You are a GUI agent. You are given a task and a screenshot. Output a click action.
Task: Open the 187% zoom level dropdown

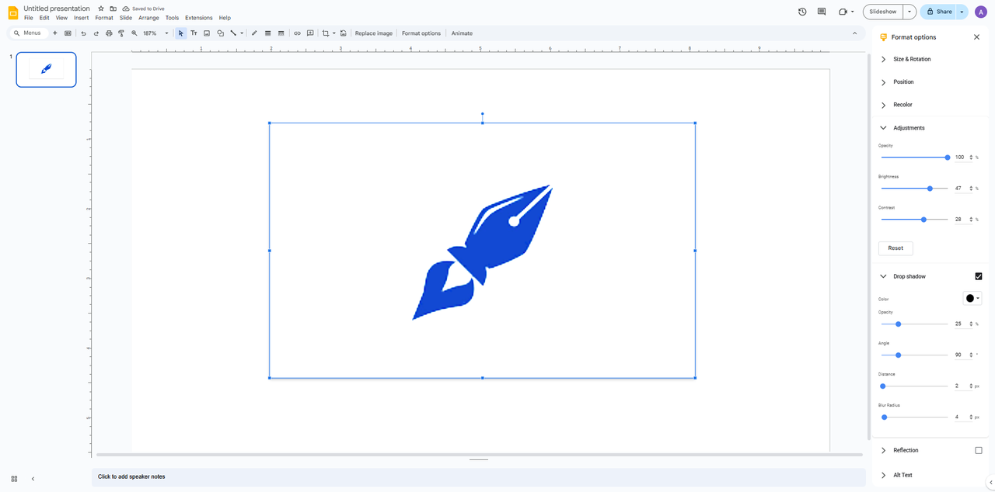(x=155, y=33)
